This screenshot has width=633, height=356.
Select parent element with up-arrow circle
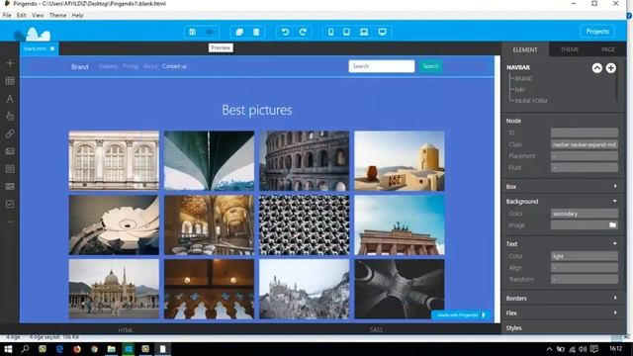pyautogui.click(x=597, y=68)
